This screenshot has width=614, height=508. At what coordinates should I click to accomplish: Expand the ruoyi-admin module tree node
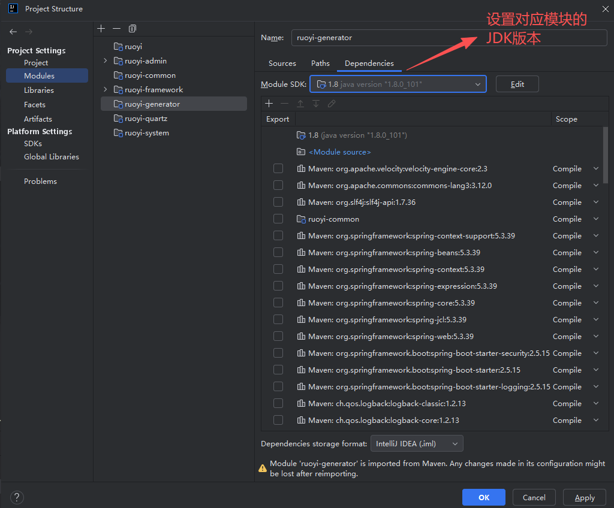(106, 61)
